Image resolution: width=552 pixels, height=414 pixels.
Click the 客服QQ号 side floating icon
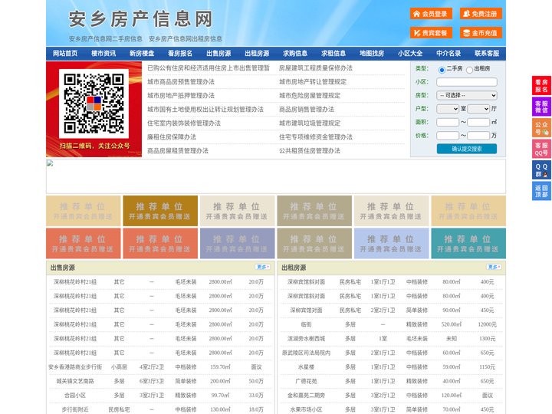click(x=541, y=149)
